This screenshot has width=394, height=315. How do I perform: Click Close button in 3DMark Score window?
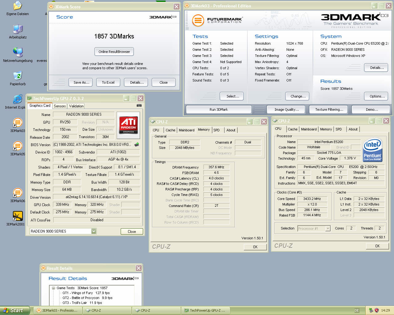tap(163, 82)
